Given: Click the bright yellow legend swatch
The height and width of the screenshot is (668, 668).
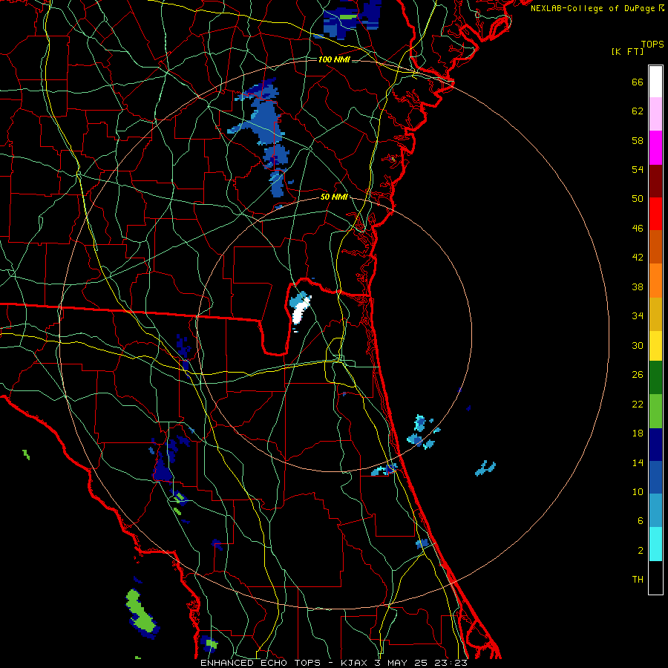Looking at the screenshot, I should [x=655, y=345].
